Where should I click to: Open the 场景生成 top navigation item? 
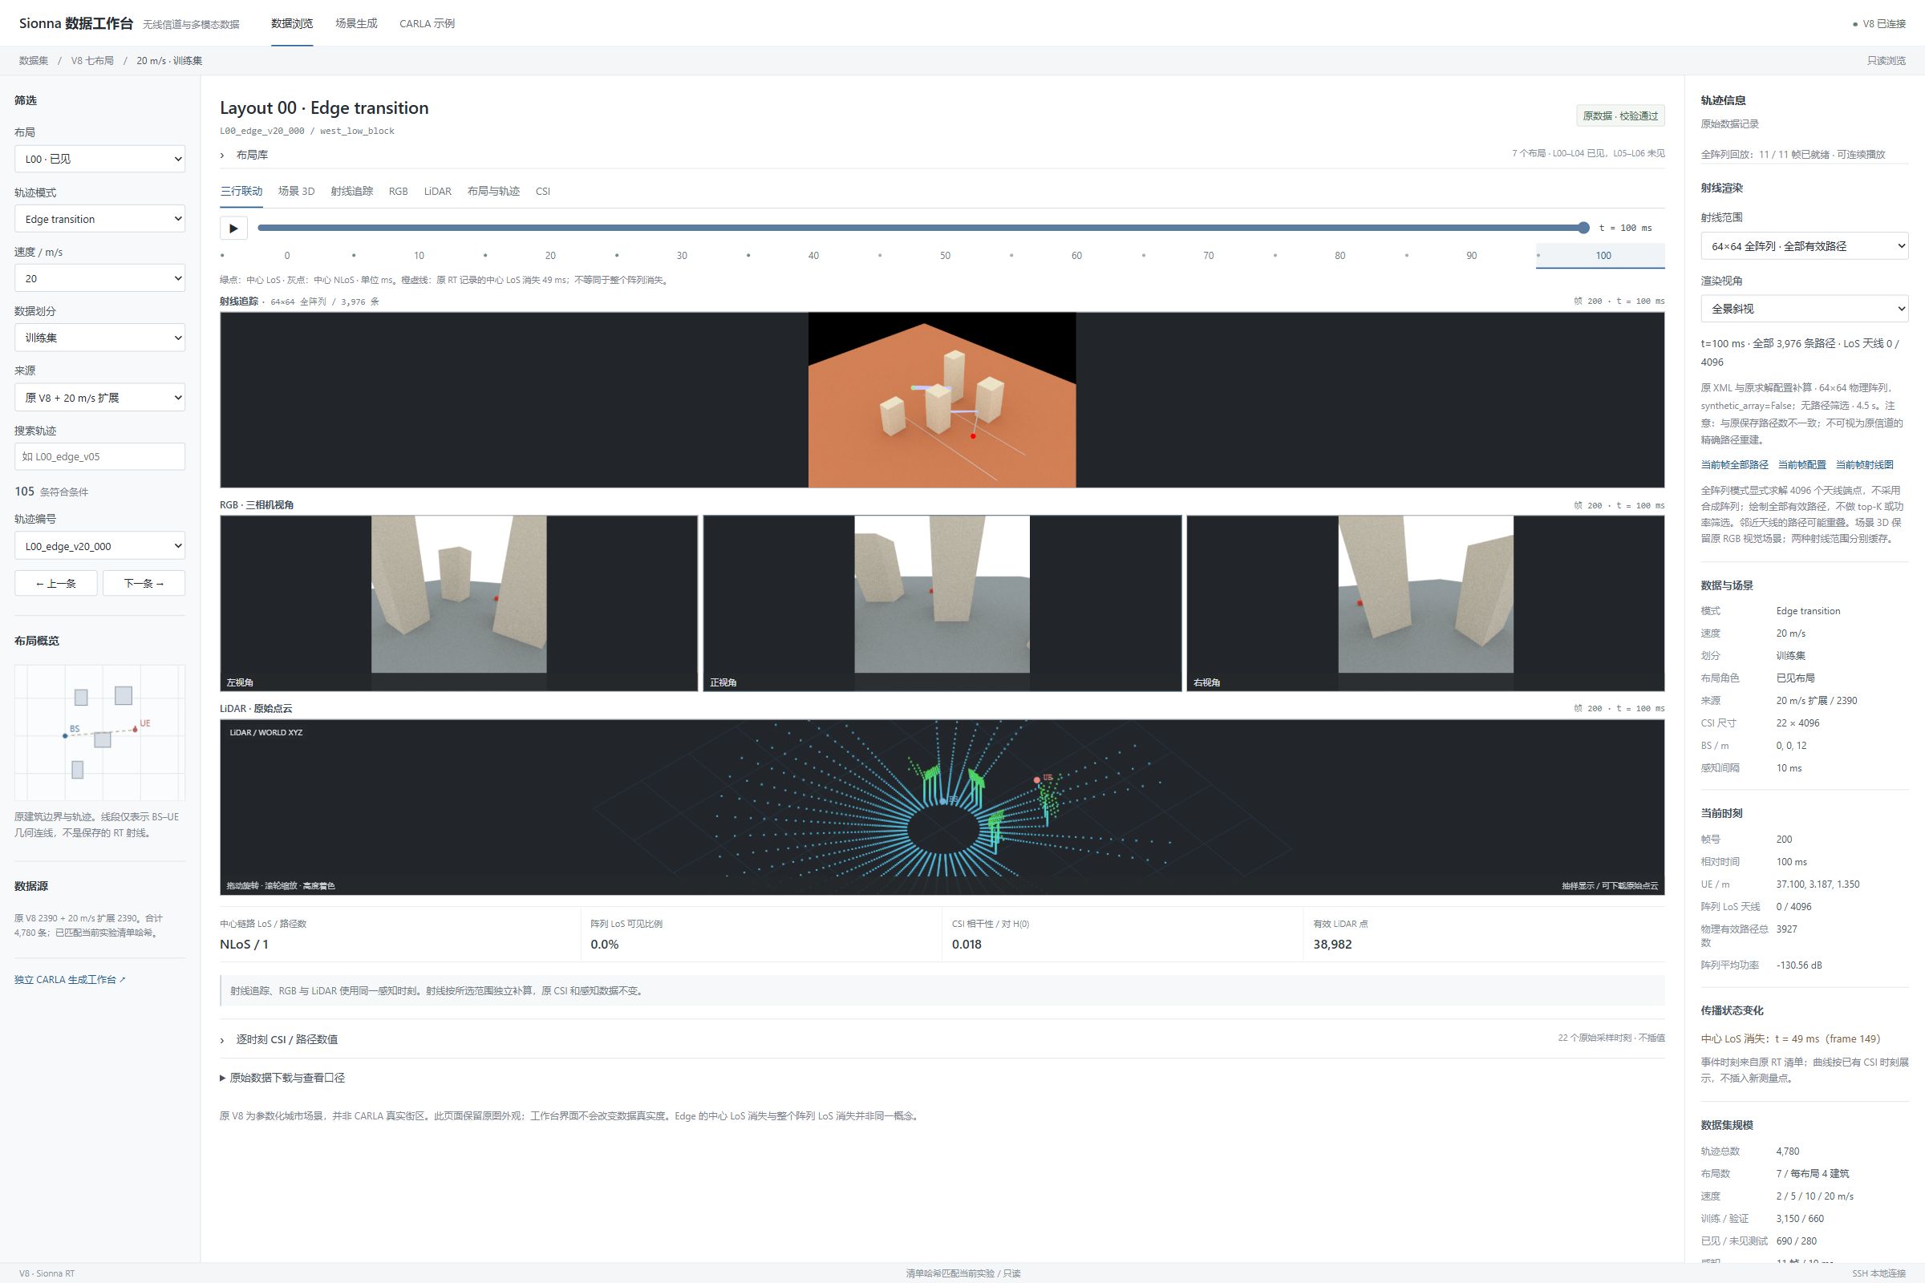356,24
